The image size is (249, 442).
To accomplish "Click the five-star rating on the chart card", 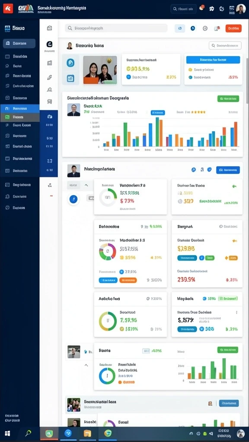I will tap(198, 112).
